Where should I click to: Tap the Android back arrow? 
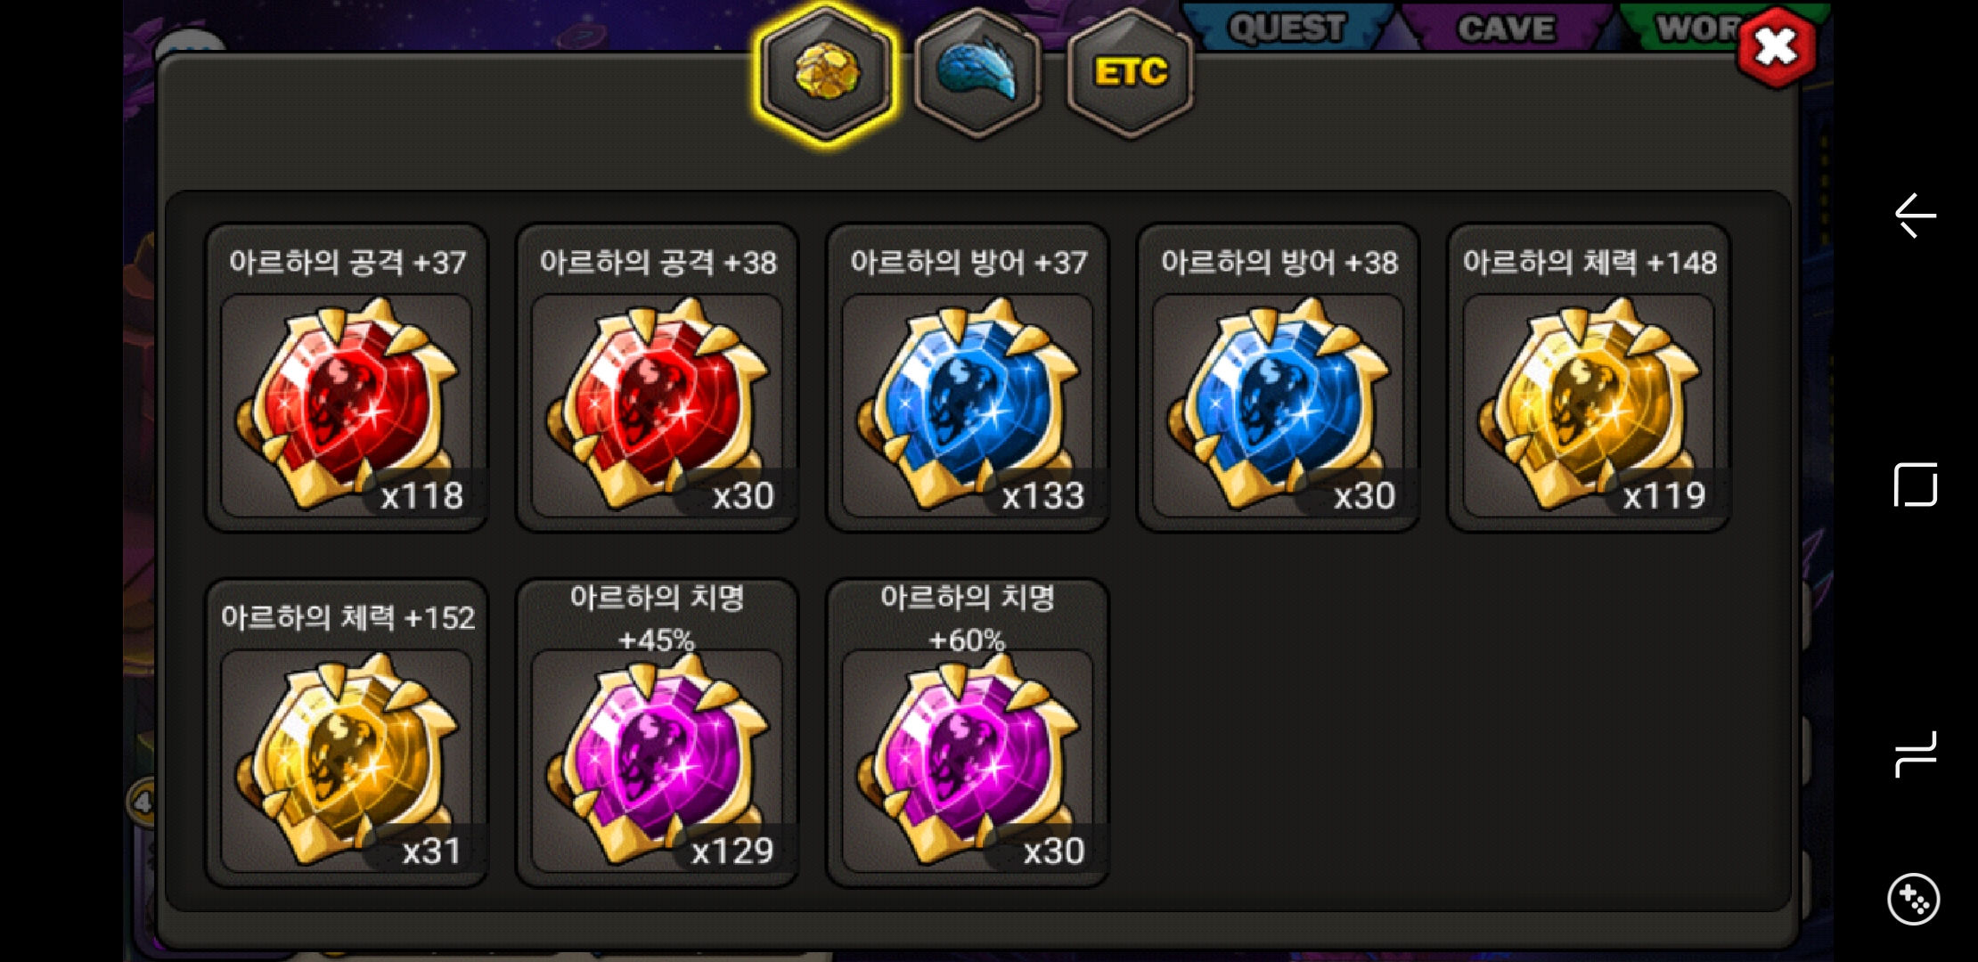[1915, 215]
